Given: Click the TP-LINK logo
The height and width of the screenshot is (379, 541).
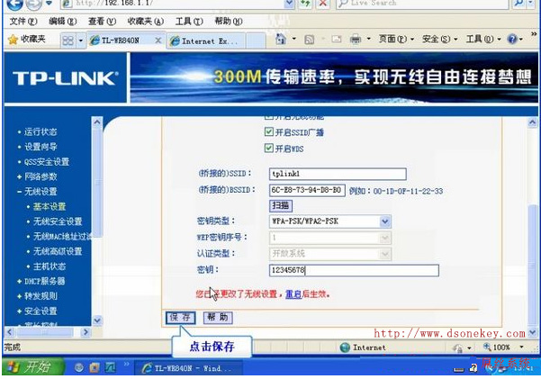Looking at the screenshot, I should (x=66, y=78).
